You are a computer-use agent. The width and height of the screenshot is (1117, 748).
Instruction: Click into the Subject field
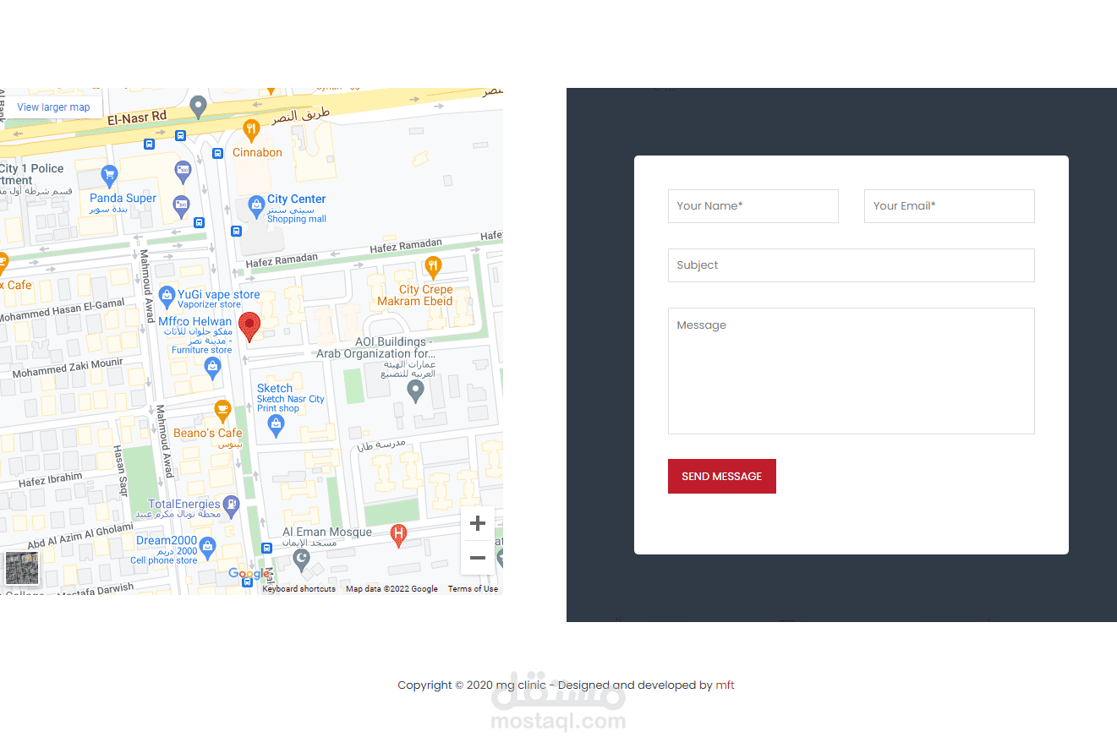(851, 265)
